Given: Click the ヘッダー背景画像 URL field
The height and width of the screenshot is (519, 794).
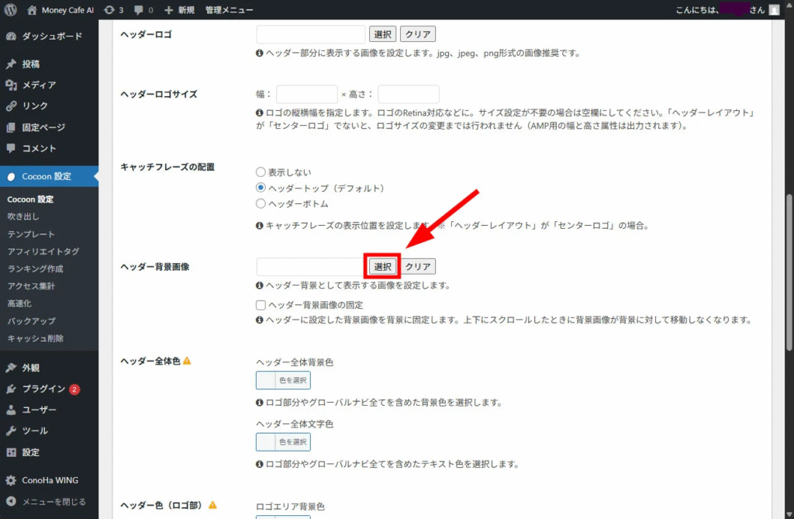Looking at the screenshot, I should pyautogui.click(x=311, y=266).
